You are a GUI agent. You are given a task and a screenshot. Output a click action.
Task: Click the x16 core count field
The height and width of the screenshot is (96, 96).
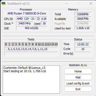(x=44, y=19)
